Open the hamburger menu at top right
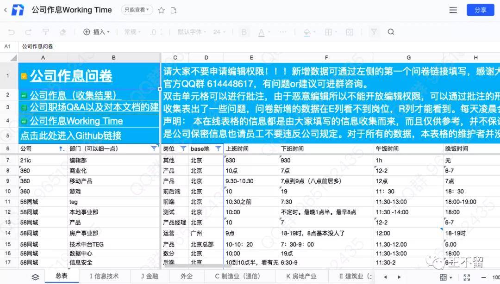Image resolution: width=500 pixels, height=284 pixels. 453,10
